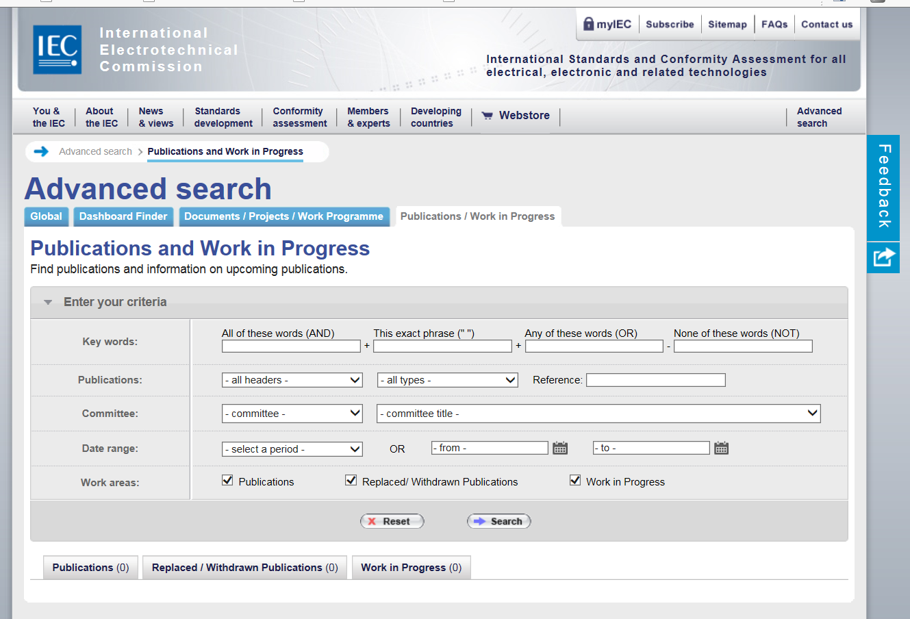Click the Reset button

click(x=392, y=521)
